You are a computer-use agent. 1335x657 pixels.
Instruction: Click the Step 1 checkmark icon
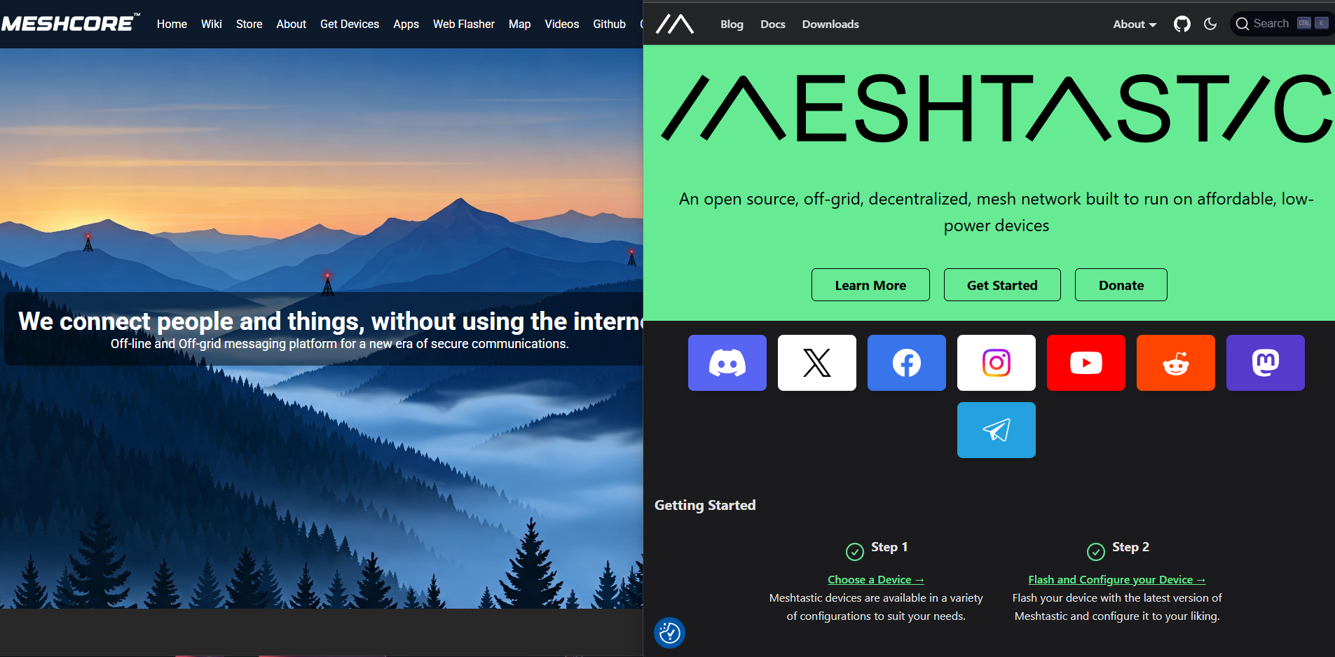(855, 552)
